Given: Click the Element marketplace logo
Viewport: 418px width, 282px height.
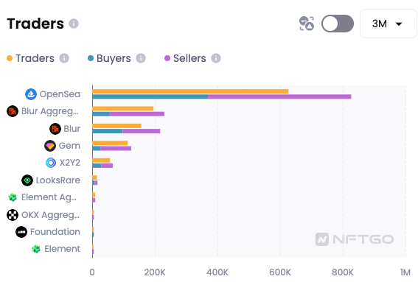Looking at the screenshot, I should (x=36, y=249).
